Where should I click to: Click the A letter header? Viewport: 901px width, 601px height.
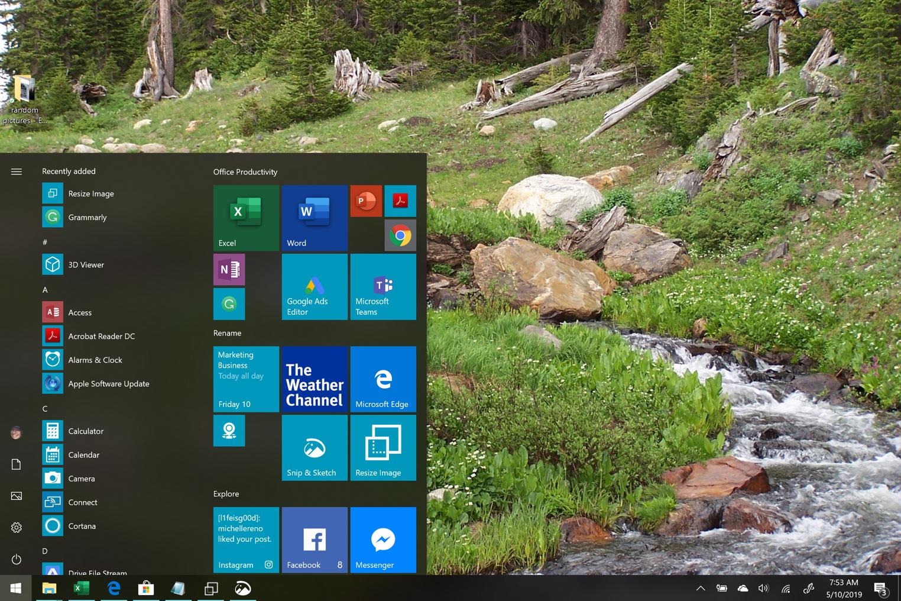45,290
